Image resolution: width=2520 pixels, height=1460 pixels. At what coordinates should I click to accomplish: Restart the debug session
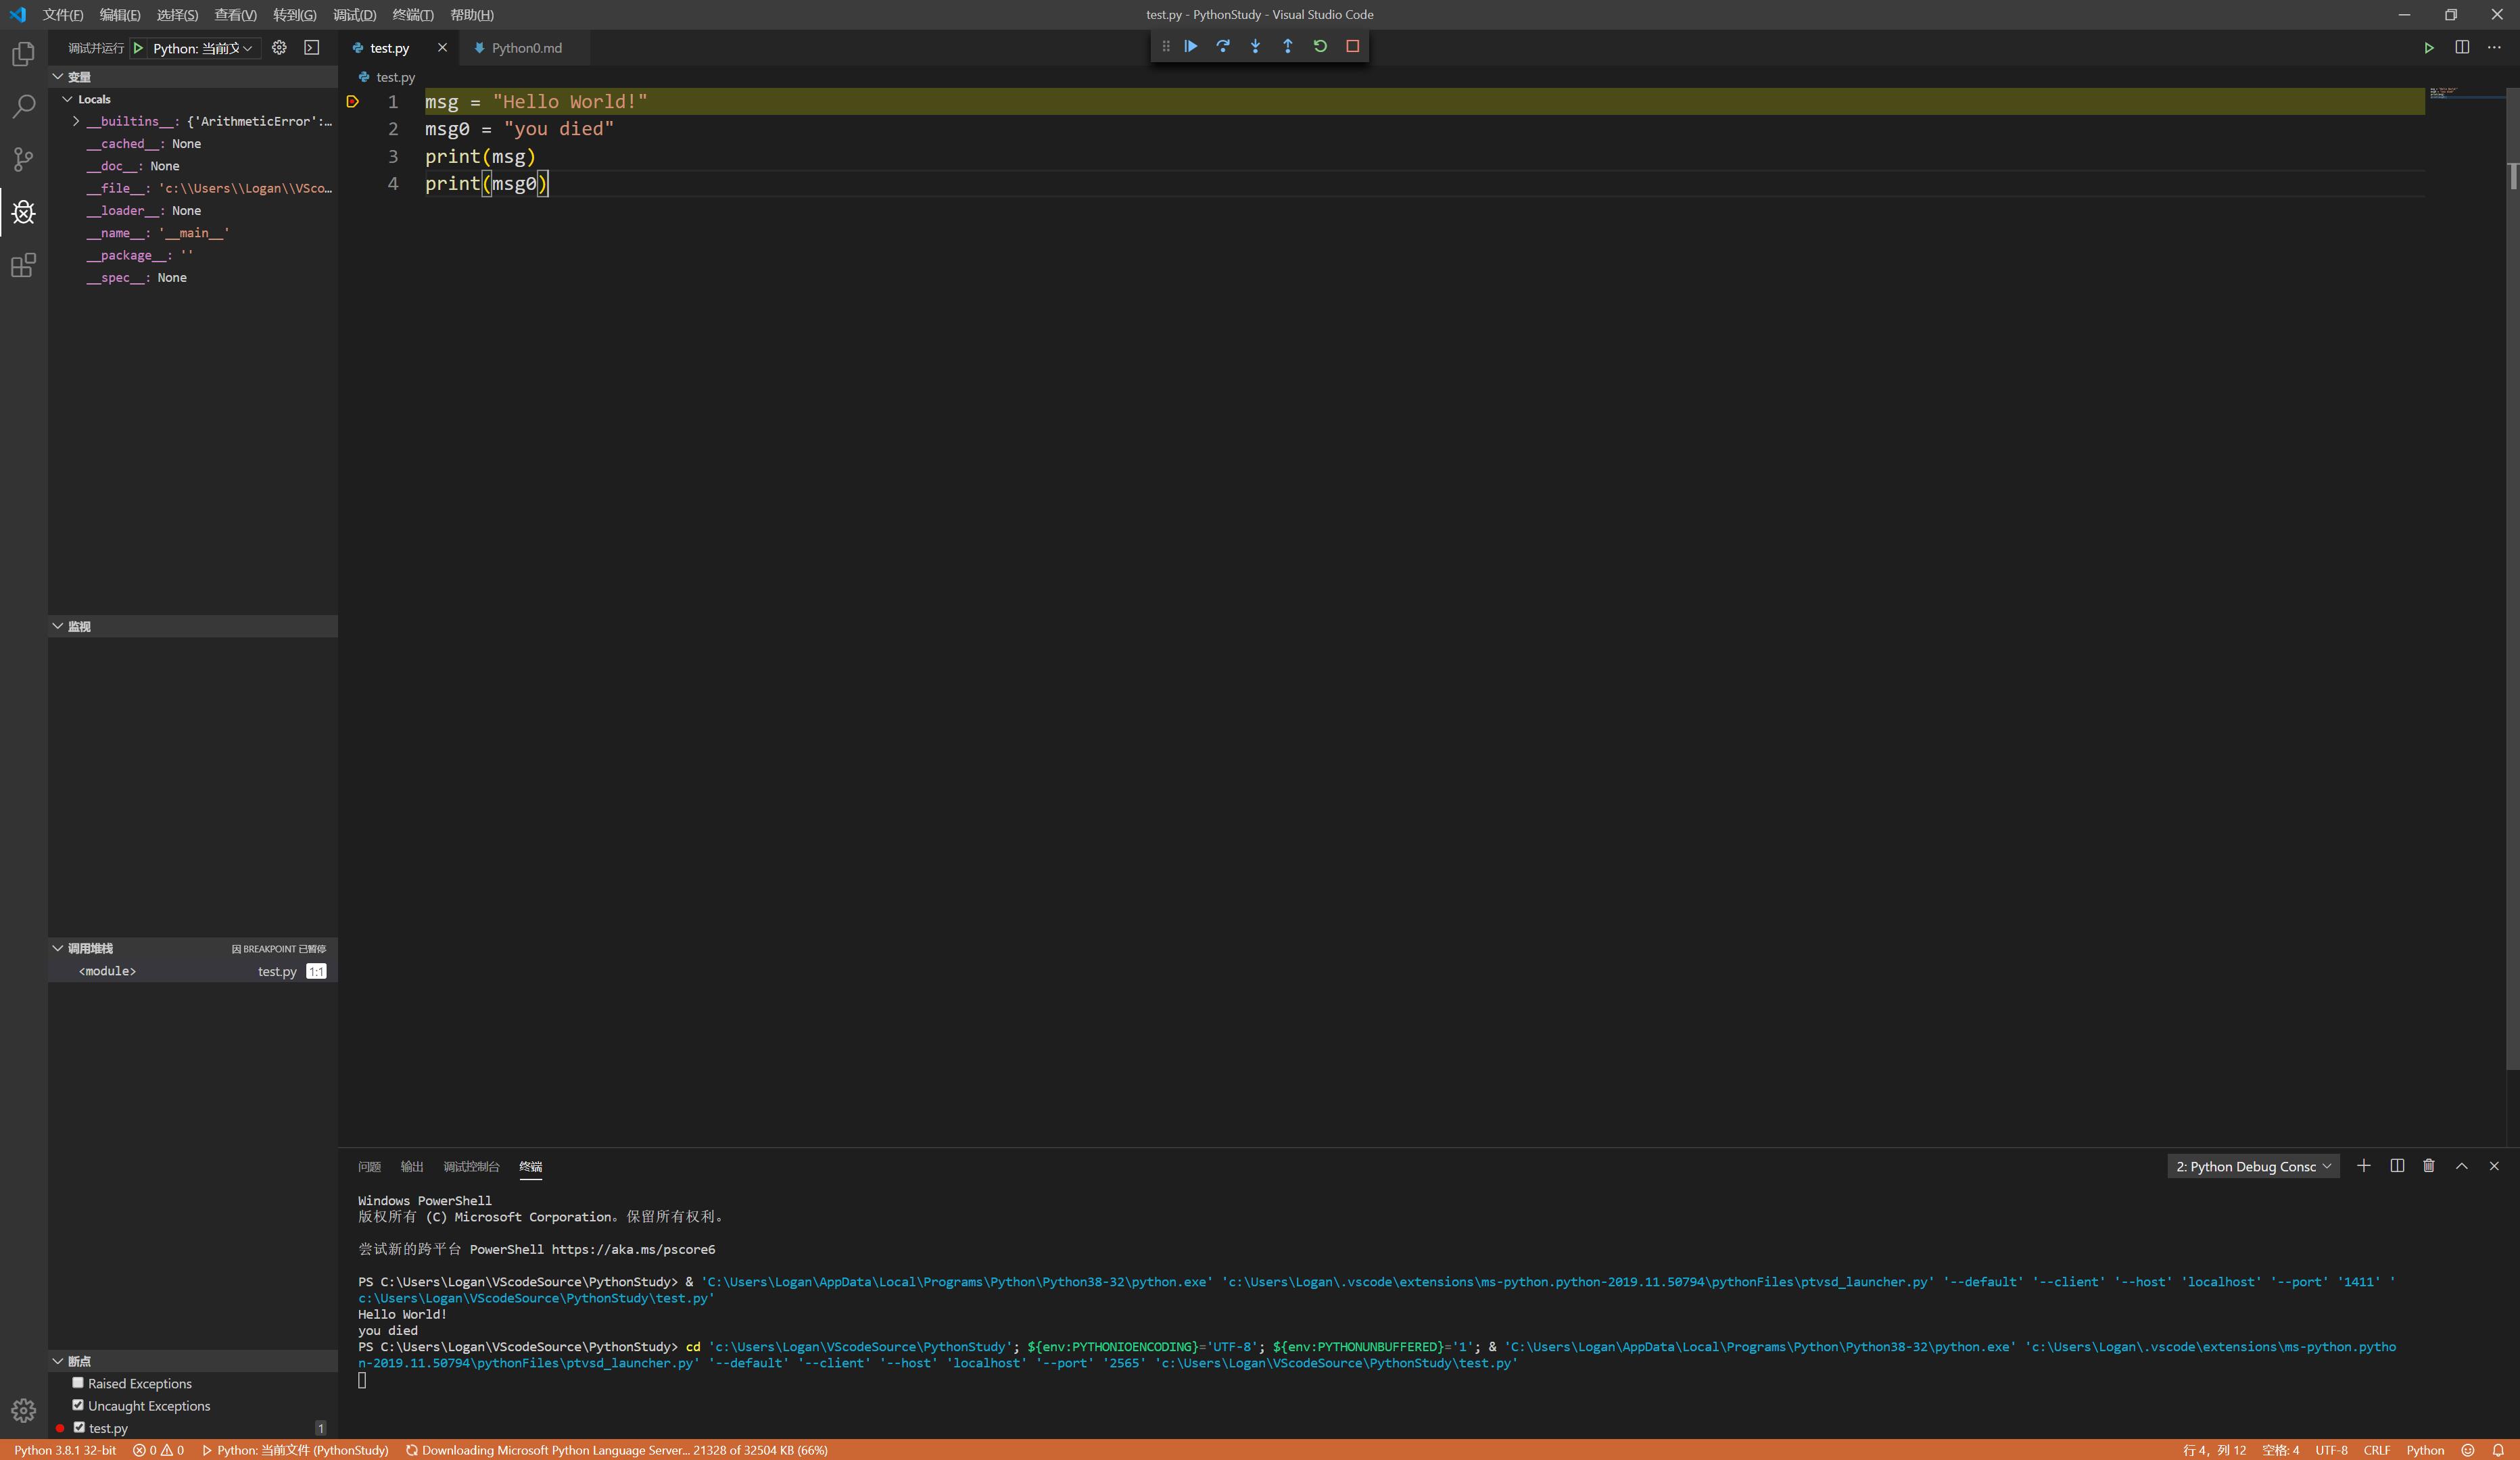(x=1320, y=46)
